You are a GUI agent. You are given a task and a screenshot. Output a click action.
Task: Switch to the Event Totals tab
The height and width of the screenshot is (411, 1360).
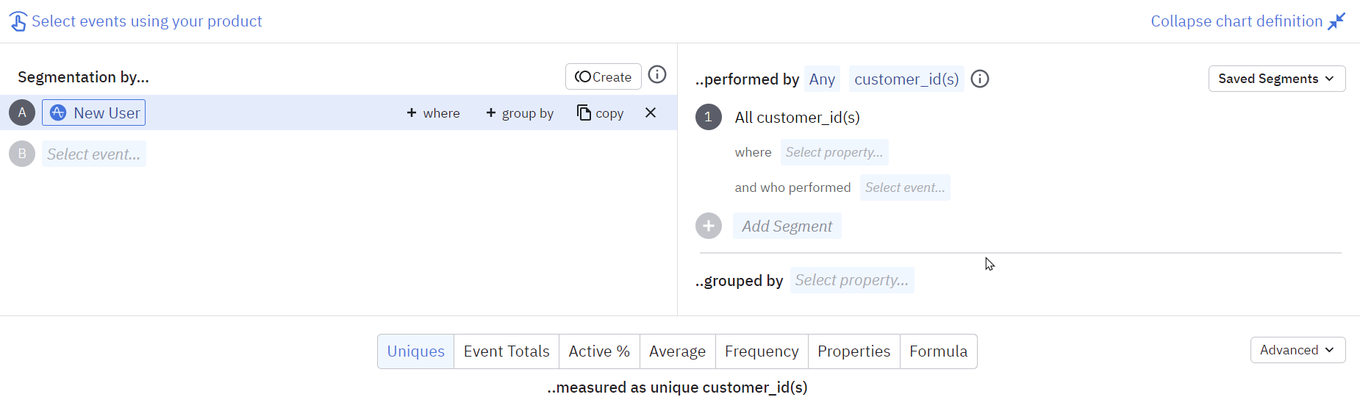(x=507, y=351)
